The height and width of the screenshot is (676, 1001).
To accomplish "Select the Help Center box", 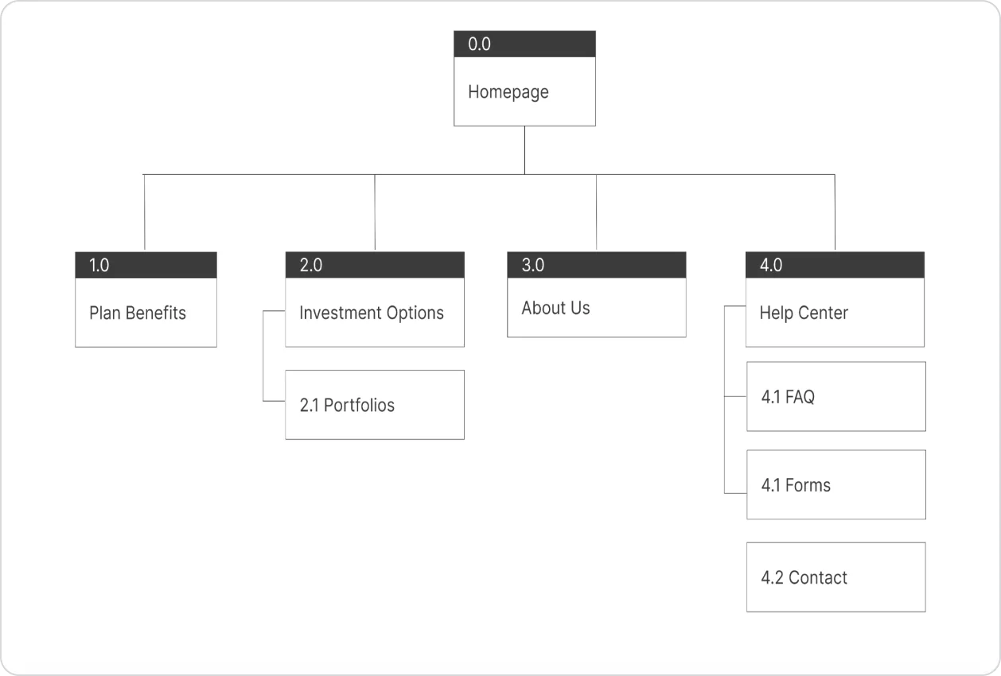I will pos(835,313).
